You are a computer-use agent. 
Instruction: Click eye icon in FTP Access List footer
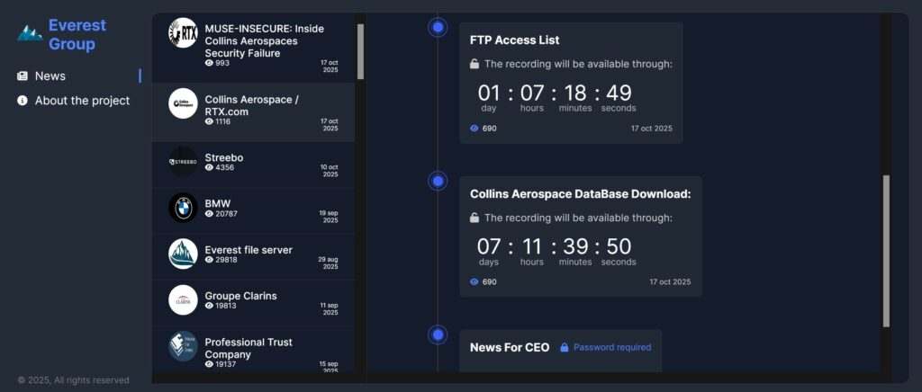tap(475, 129)
